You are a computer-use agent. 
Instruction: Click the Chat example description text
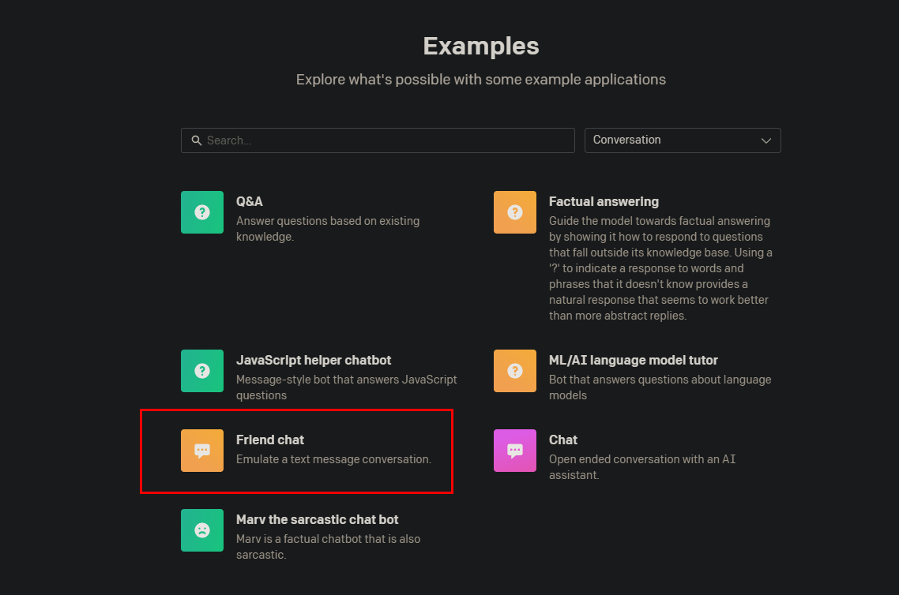641,467
